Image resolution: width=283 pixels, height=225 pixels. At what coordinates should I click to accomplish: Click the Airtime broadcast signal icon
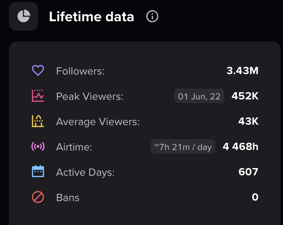[x=38, y=146]
